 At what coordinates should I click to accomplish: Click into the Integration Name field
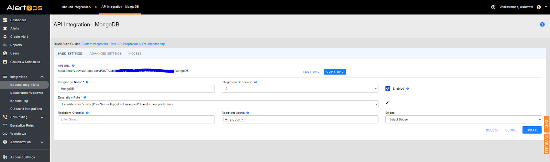[136, 89]
